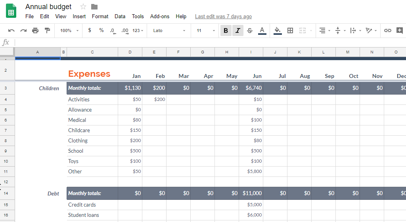The image size is (406, 222).
Task: Format as currency with dollar icon
Action: [90, 30]
